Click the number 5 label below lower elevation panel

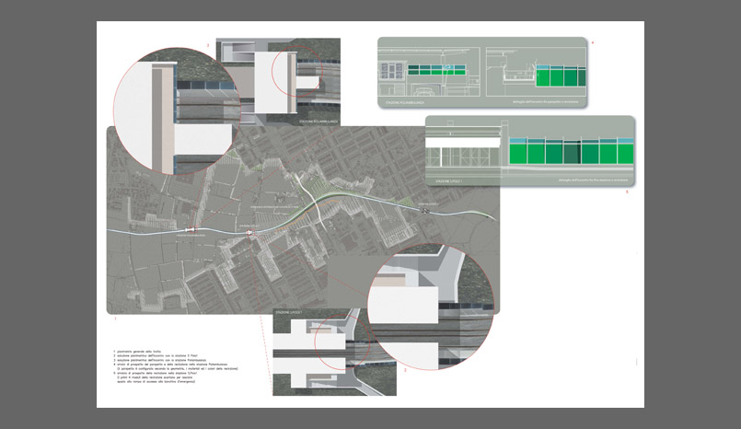coord(627,192)
